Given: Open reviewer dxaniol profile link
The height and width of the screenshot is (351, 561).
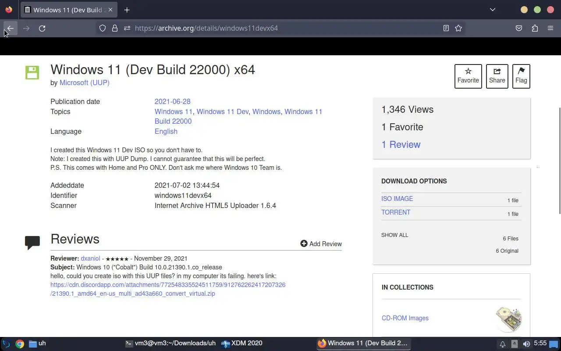Looking at the screenshot, I should [x=90, y=258].
